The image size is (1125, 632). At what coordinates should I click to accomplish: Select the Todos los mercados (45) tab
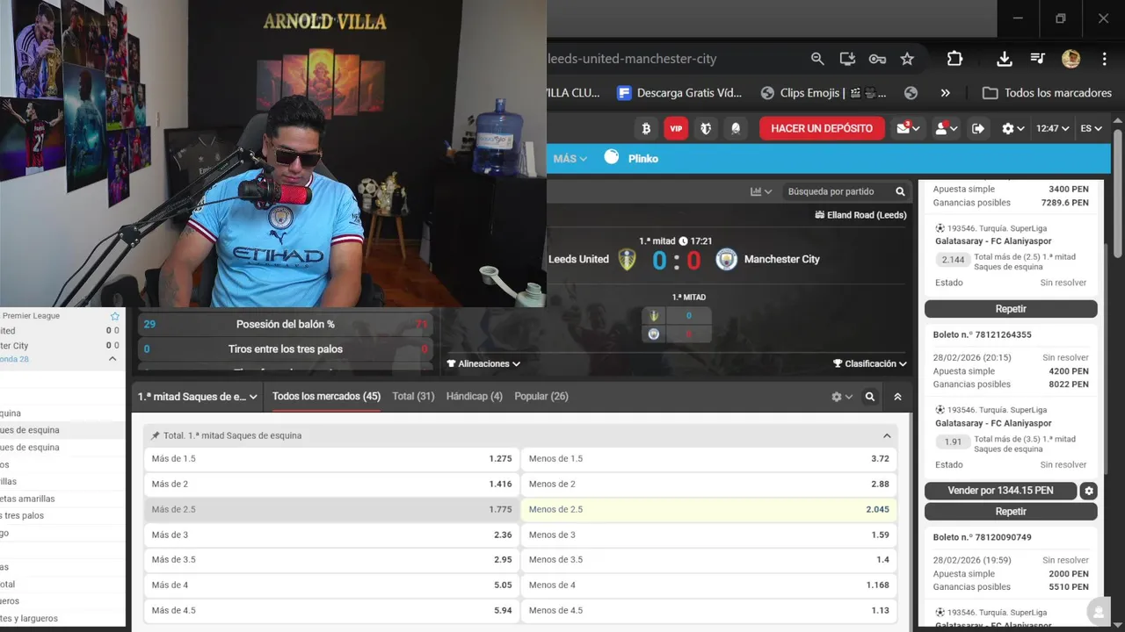tap(326, 397)
